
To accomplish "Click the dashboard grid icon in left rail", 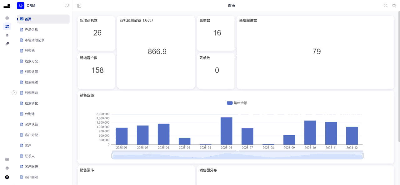I will click(7, 26).
